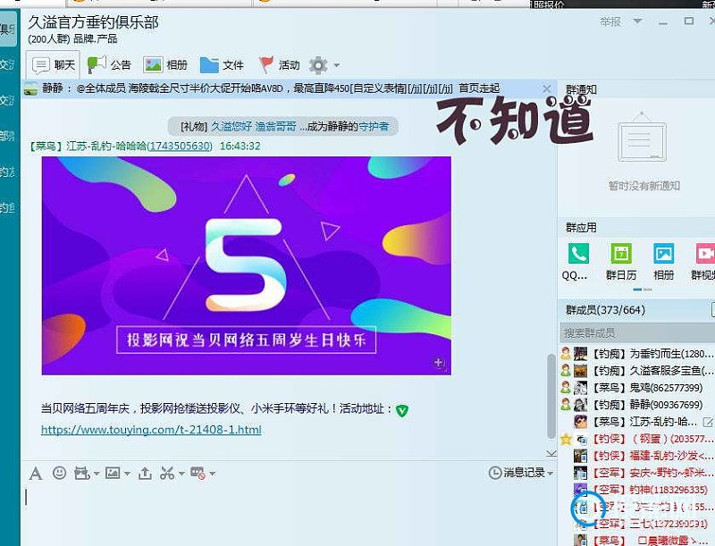This screenshot has height=546, width=715.
Task: Click the chat area vertical scrollbar
Action: (551, 396)
